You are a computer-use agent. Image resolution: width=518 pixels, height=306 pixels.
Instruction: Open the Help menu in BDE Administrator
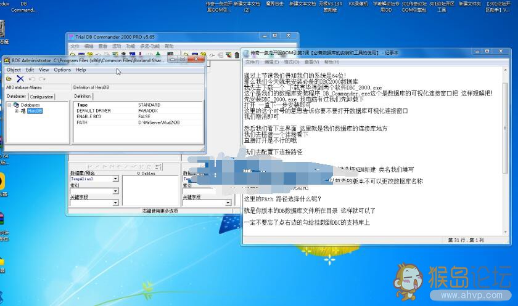[x=81, y=70]
